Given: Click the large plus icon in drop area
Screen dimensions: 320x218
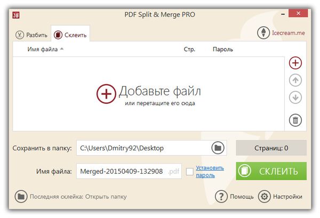Looking at the screenshot, I should point(106,94).
